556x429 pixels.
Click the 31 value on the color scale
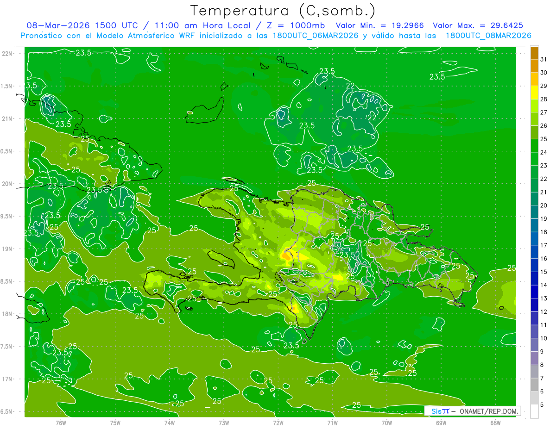tap(543, 59)
